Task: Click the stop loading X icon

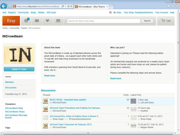Action: [71, 6]
